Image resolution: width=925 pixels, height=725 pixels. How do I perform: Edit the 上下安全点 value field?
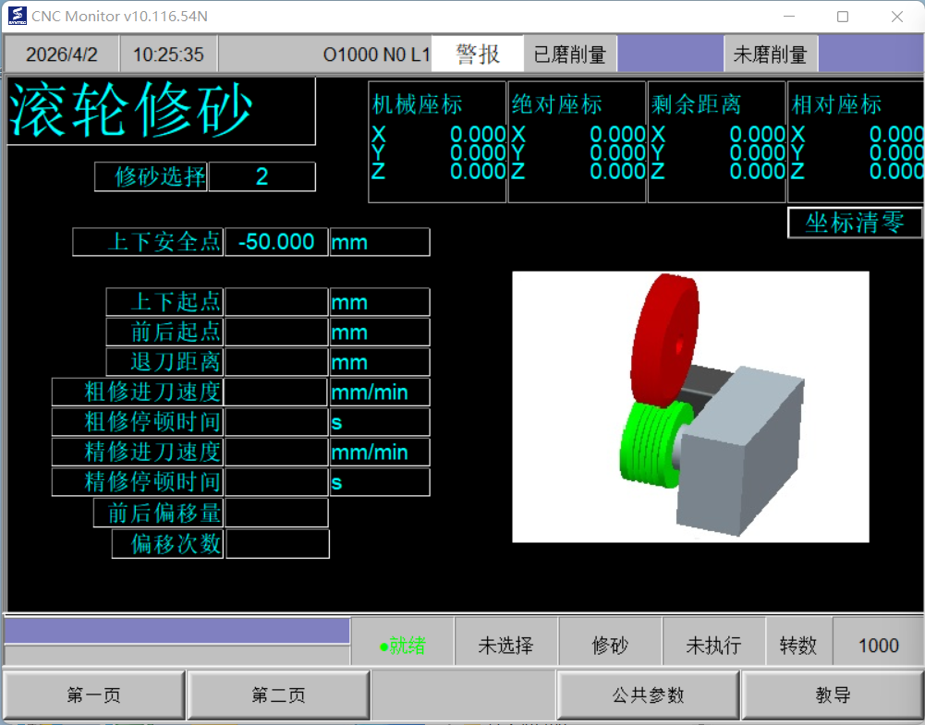pos(276,242)
